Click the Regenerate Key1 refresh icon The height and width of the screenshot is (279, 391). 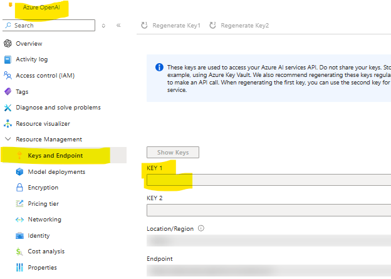point(144,26)
